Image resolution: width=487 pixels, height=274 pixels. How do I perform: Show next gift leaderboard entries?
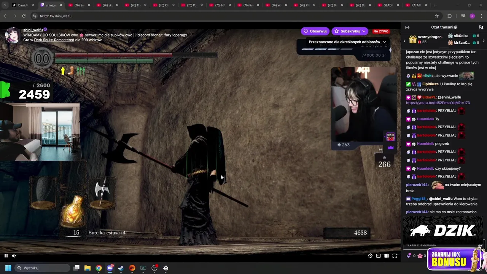484,41
